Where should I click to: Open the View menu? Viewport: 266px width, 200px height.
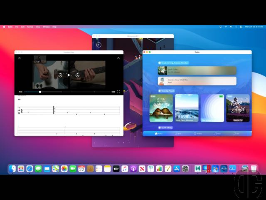(x=38, y=27)
